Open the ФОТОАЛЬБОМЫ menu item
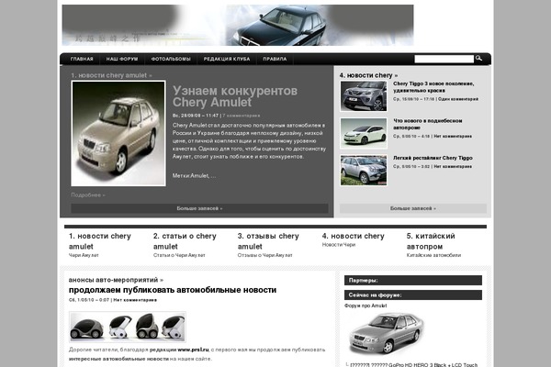 pos(171,59)
